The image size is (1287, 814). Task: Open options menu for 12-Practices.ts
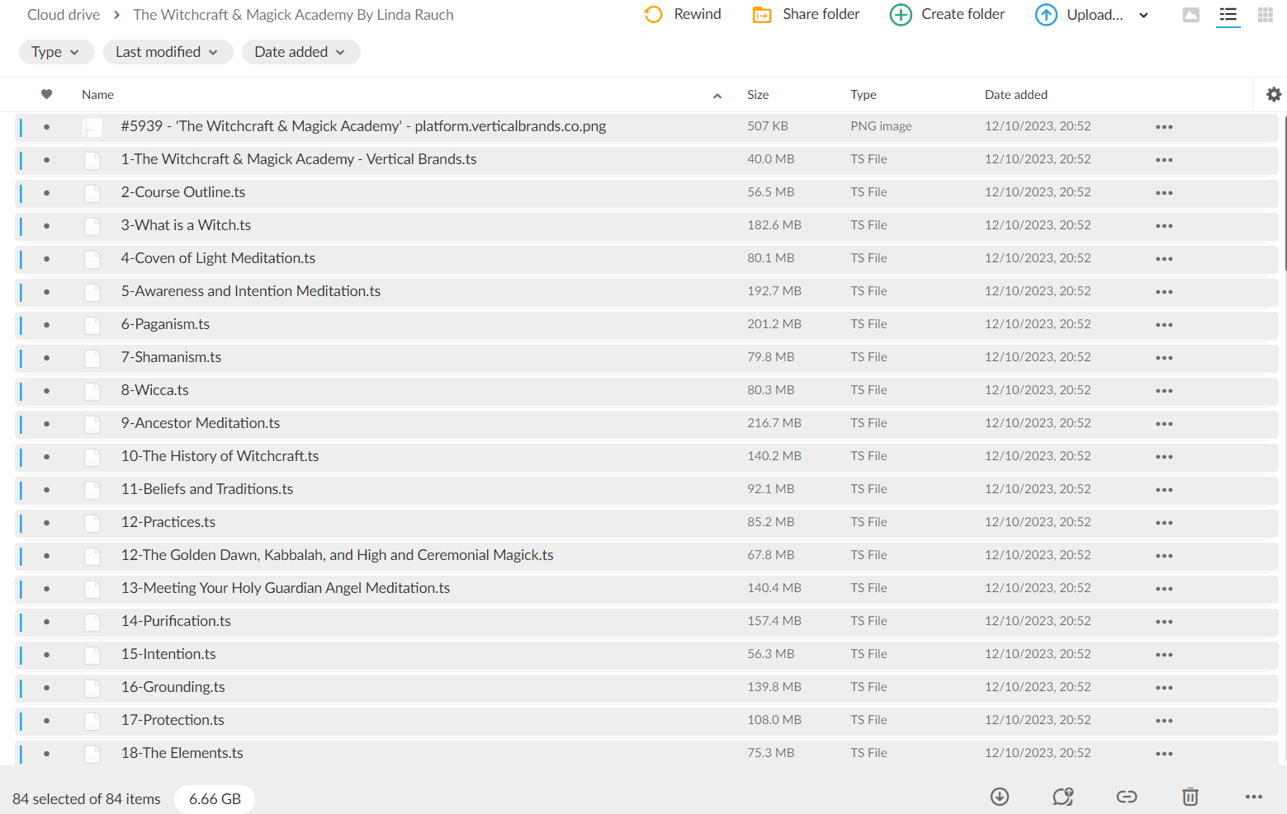1164,523
